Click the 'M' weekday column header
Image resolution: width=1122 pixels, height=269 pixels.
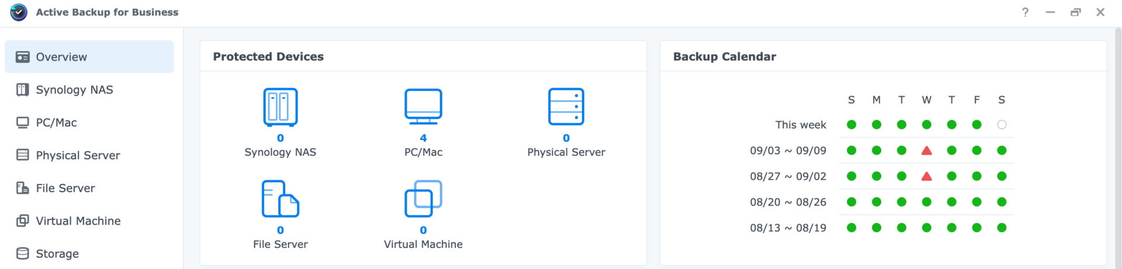pos(877,100)
